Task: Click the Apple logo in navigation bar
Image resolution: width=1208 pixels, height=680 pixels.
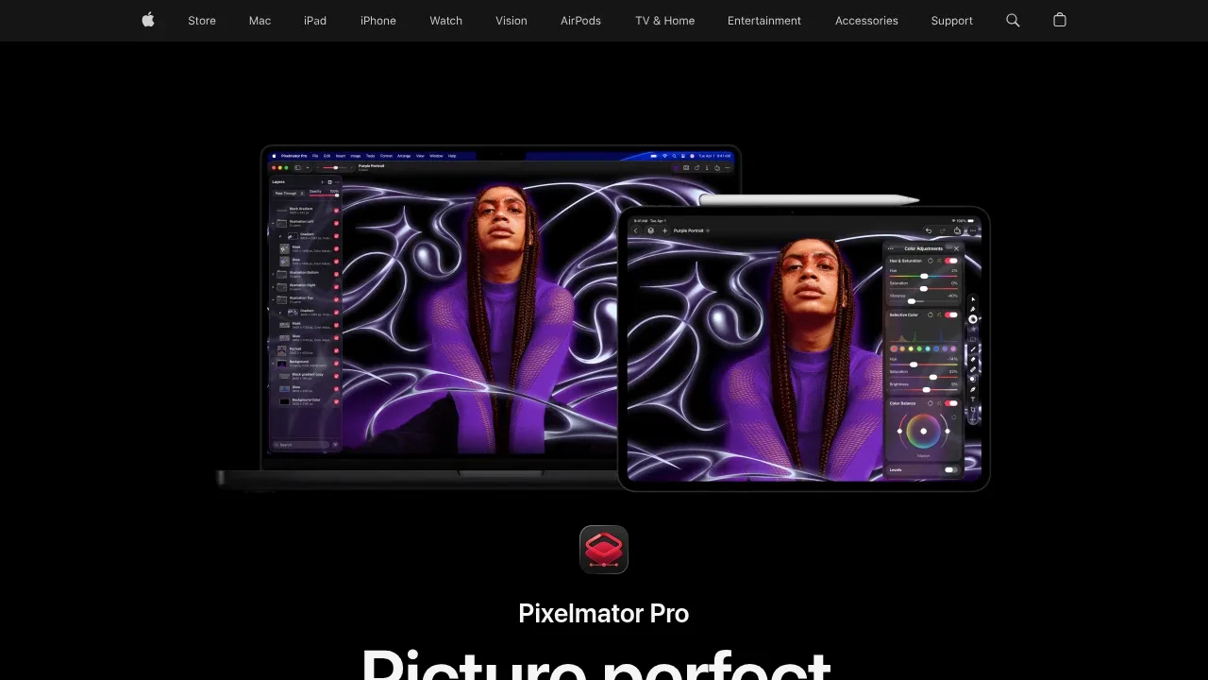Action: point(148,20)
